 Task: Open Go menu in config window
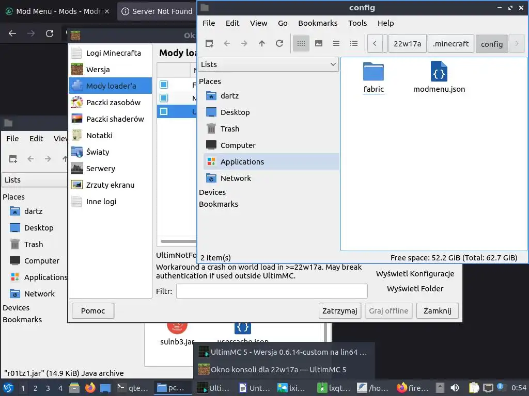click(283, 23)
